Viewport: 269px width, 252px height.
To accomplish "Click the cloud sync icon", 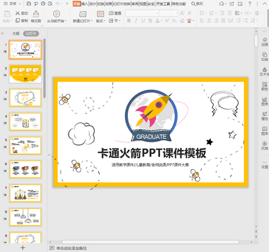I will point(222,4).
